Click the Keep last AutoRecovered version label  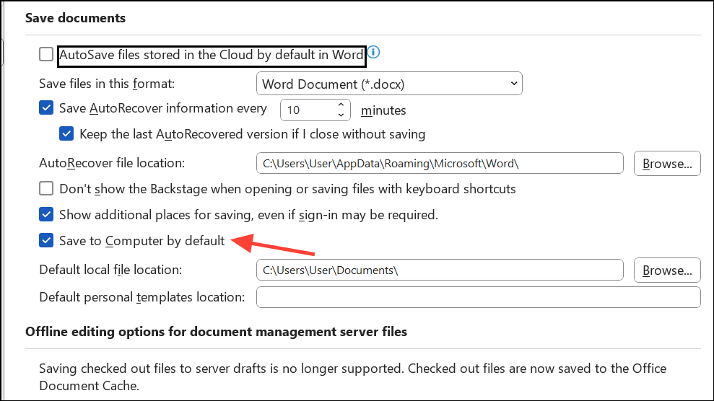coord(252,134)
